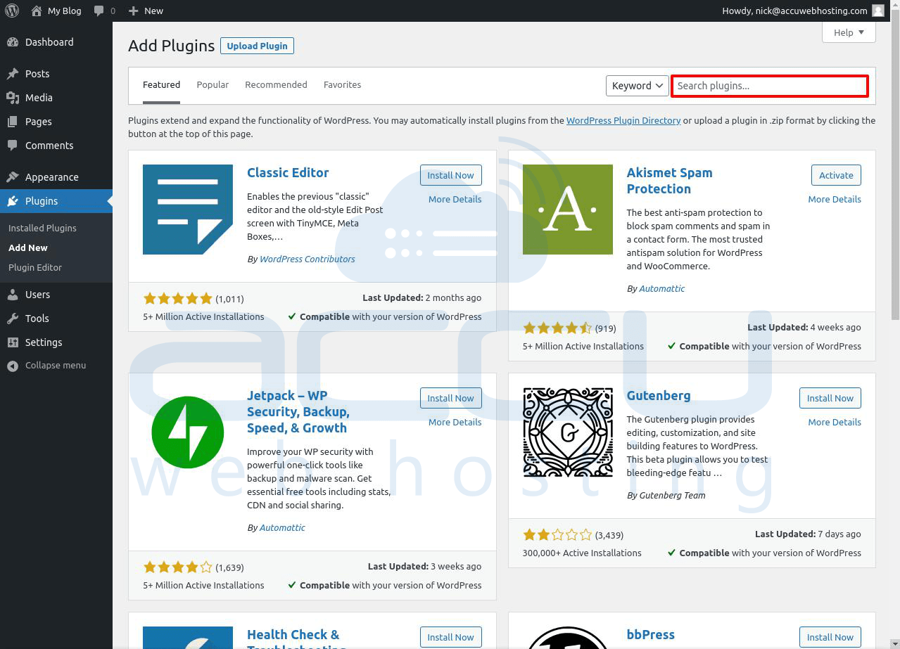Click the Jetpack lightning bolt icon
900x649 pixels.
pyautogui.click(x=187, y=432)
